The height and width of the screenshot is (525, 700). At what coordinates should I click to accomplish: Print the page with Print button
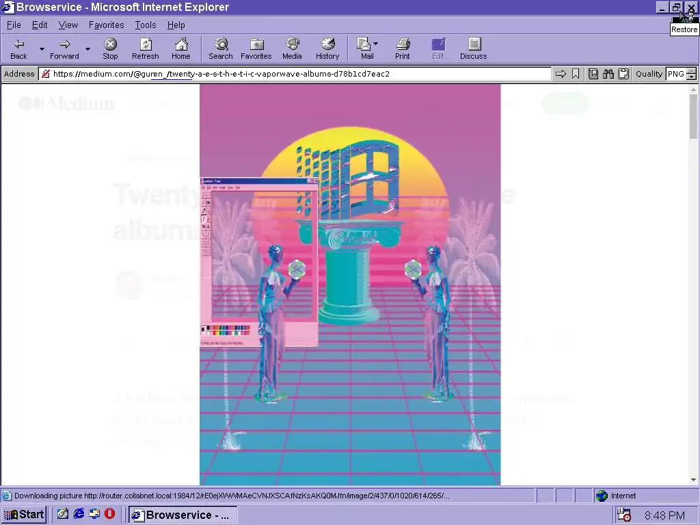coord(402,49)
